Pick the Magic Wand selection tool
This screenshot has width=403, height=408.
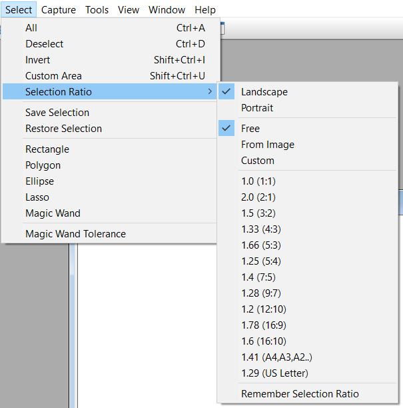tap(53, 213)
